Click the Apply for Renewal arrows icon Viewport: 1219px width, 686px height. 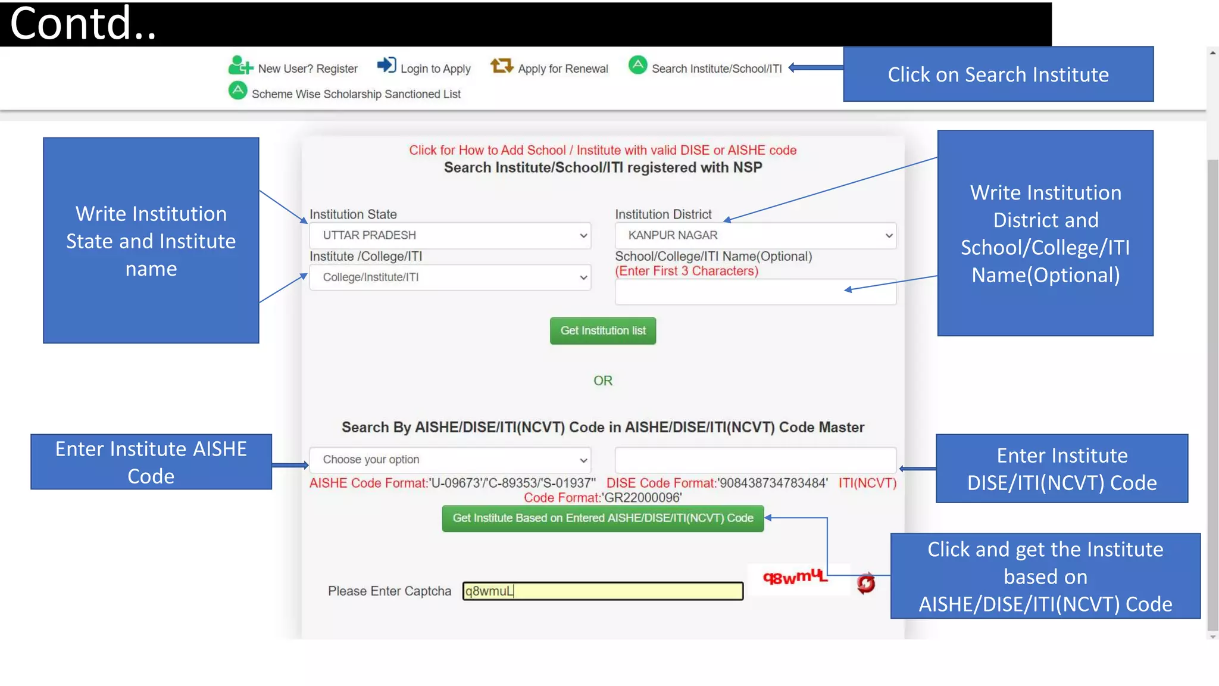pyautogui.click(x=501, y=66)
